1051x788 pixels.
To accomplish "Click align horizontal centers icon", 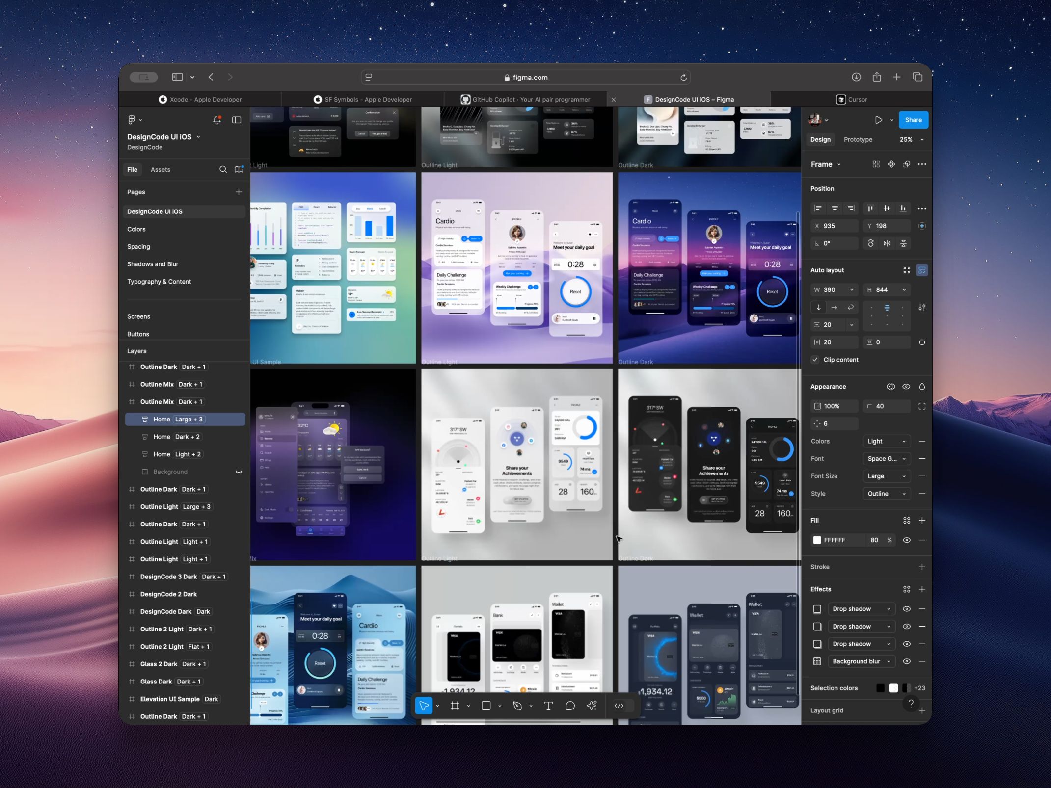I will (x=835, y=208).
